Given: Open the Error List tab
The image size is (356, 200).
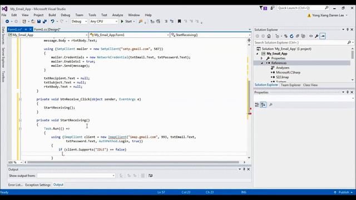Looking at the screenshot, I should 15,185.
